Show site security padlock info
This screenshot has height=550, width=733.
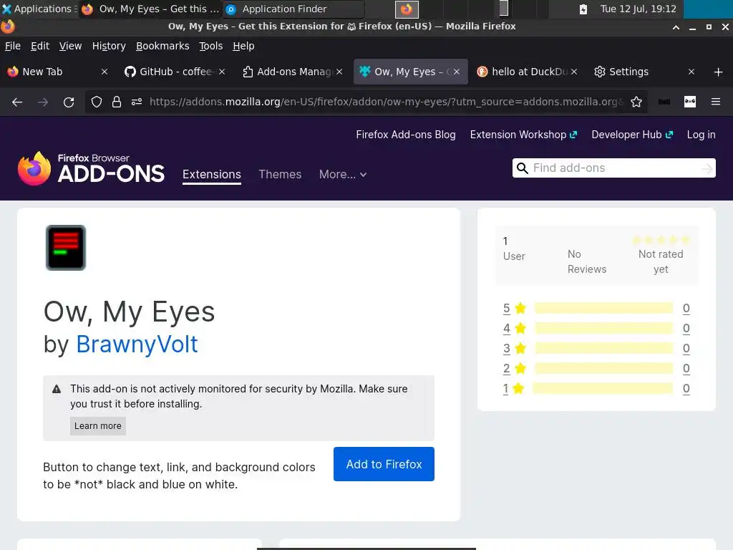pos(117,102)
